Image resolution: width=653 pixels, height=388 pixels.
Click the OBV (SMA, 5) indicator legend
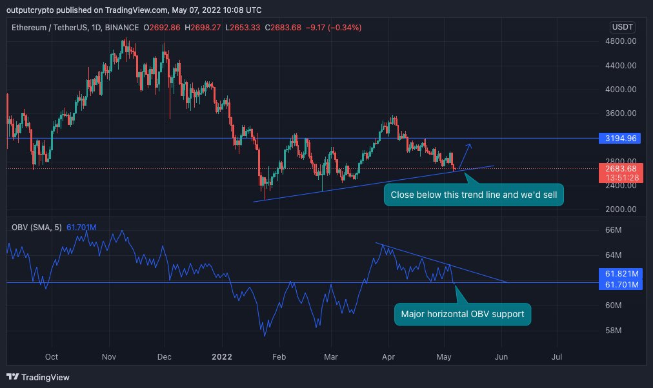pyautogui.click(x=37, y=227)
